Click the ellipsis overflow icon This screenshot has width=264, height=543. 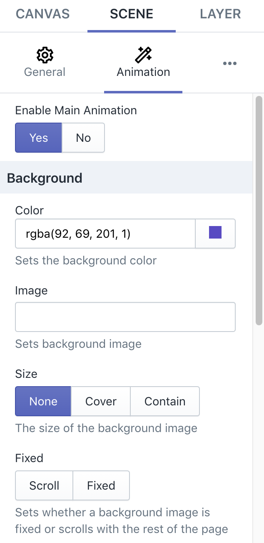pyautogui.click(x=229, y=63)
